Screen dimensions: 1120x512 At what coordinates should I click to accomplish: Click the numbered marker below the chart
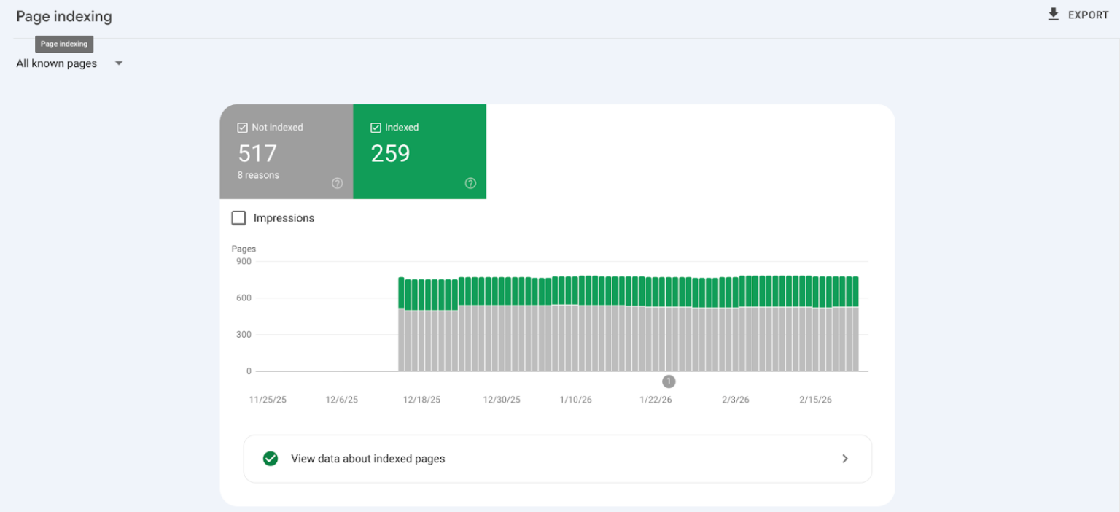[669, 381]
